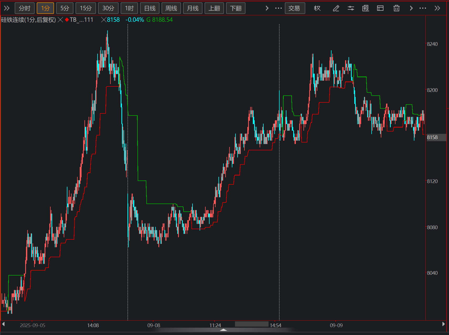Remove the TB indicator using its X
Viewport: 449px width, 335px height.
pos(104,20)
